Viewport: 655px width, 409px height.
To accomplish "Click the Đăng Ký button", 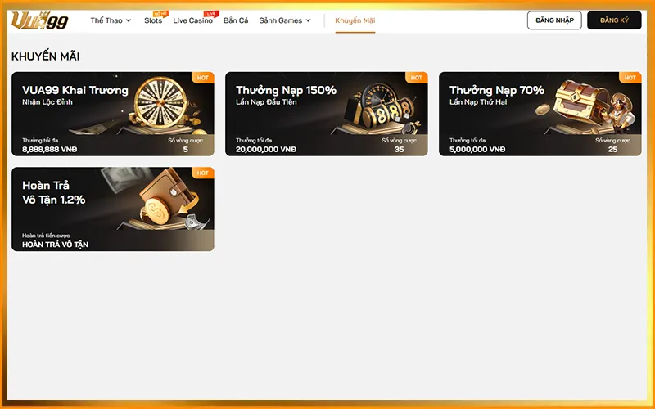I will tap(614, 20).
